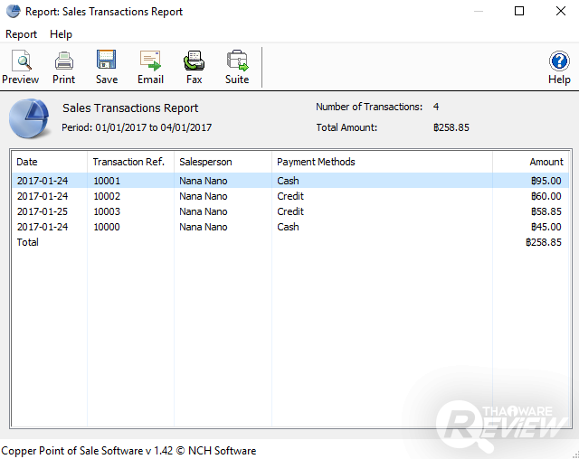This screenshot has height=459, width=579.
Task: Sort by the Date column header
Action: click(50, 162)
